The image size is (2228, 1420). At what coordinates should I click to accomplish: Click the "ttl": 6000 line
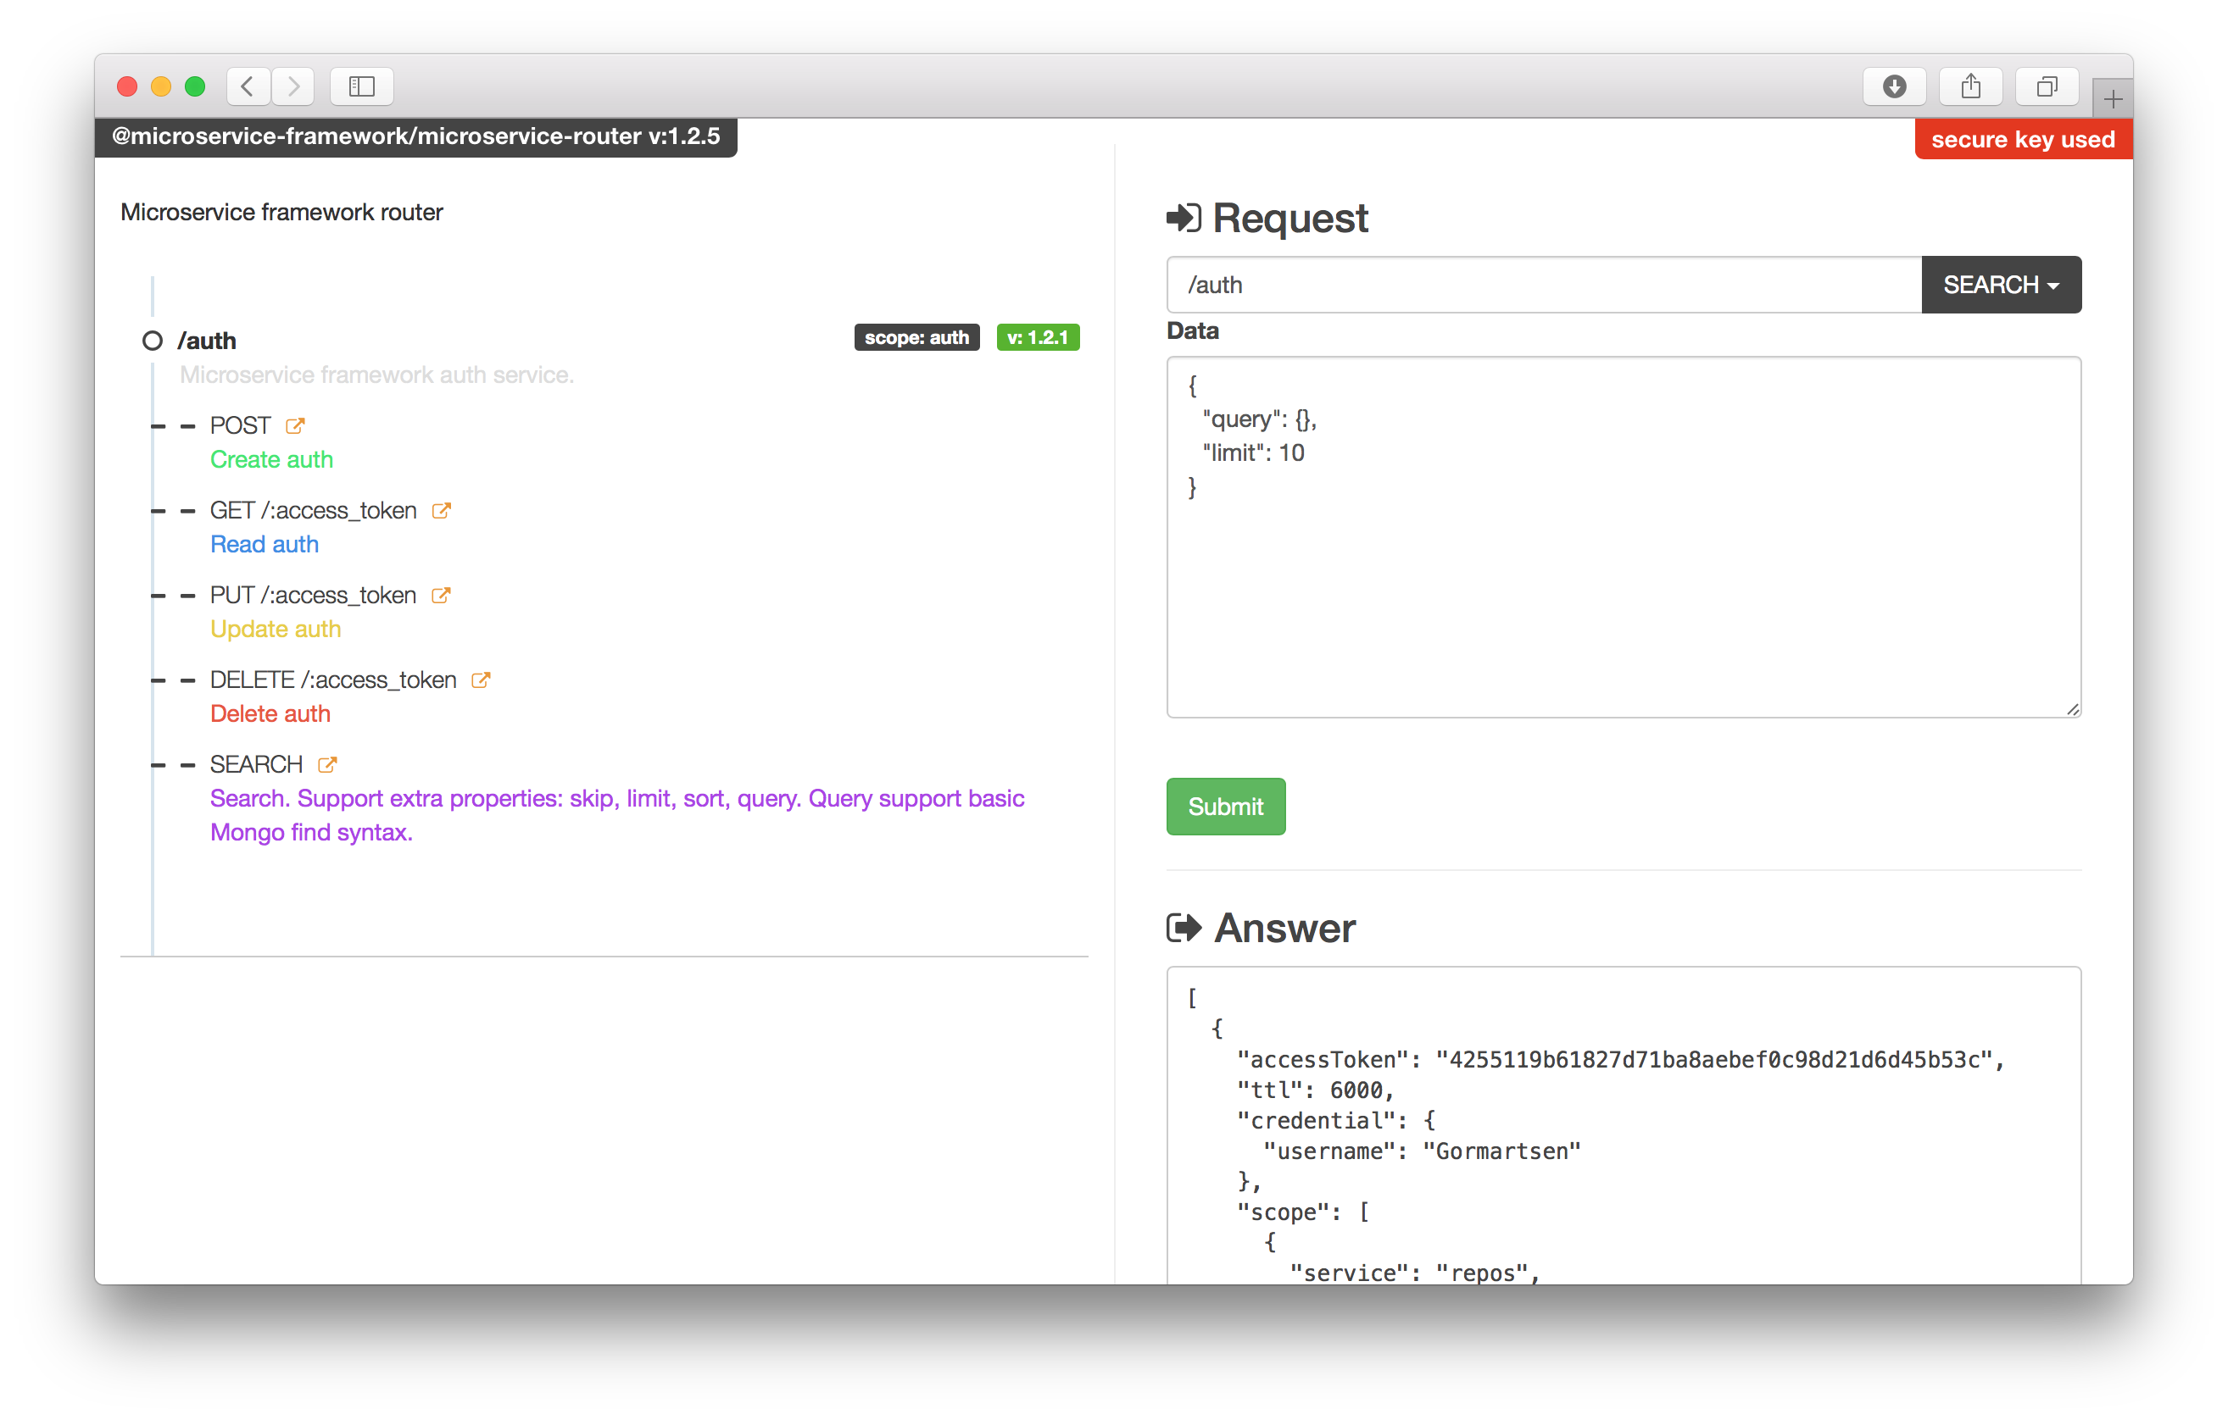pos(1315,1090)
